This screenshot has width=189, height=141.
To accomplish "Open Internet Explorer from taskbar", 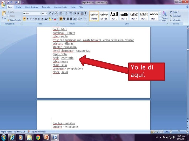I will pyautogui.click(x=12, y=137).
